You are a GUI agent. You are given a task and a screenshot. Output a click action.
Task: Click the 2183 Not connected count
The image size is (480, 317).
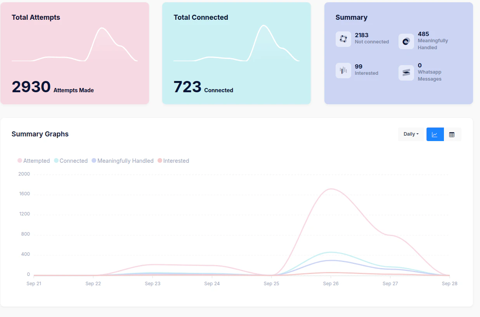tap(361, 35)
